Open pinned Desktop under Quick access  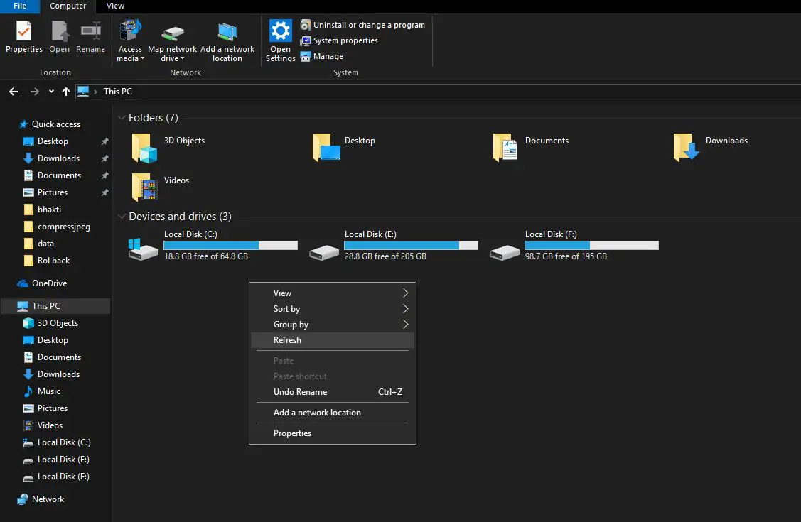click(x=53, y=141)
